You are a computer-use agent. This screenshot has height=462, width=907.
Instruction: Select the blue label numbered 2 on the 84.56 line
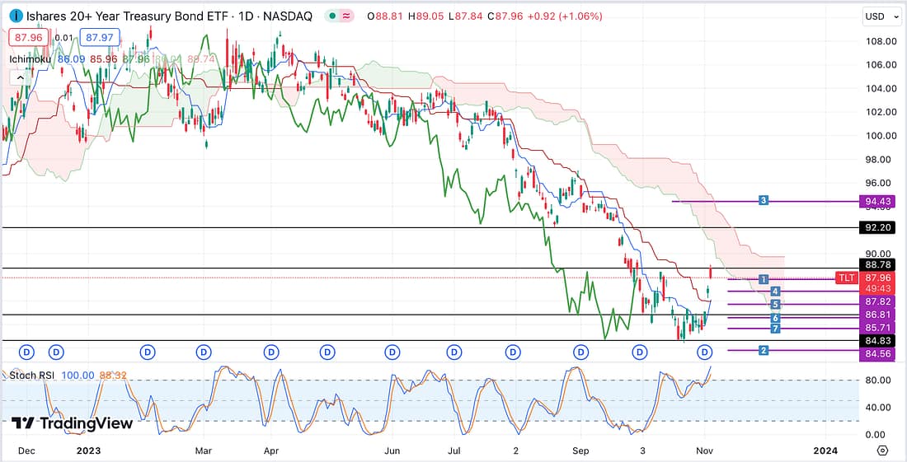pyautogui.click(x=764, y=351)
